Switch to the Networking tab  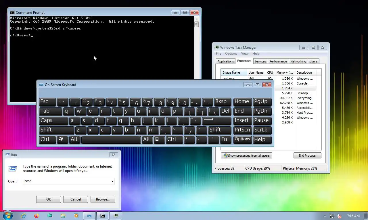(298, 61)
